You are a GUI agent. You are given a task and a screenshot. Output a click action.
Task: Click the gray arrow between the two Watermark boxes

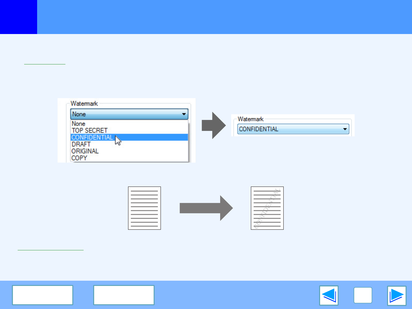tap(213, 125)
